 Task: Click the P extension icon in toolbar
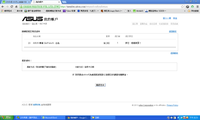pos(187,7)
